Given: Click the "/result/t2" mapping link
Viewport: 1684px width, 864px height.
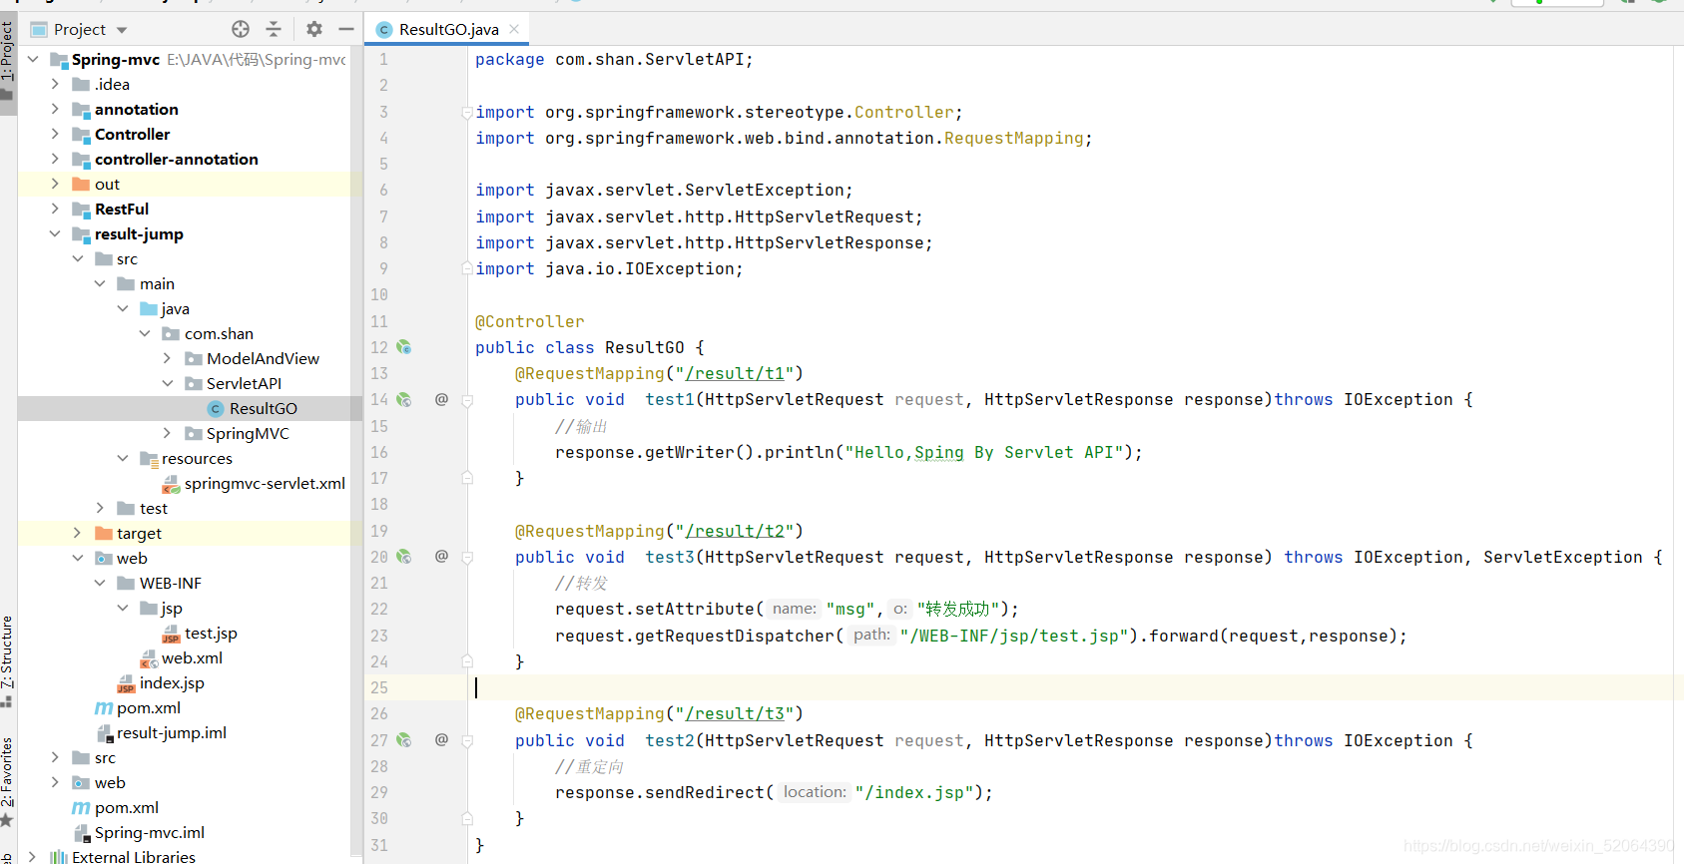Looking at the screenshot, I should click(734, 531).
